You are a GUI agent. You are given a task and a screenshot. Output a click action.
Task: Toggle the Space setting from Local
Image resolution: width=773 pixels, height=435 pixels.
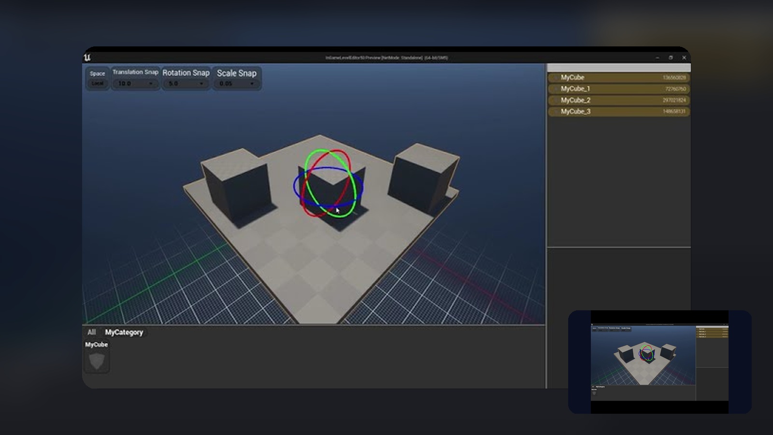pyautogui.click(x=97, y=83)
